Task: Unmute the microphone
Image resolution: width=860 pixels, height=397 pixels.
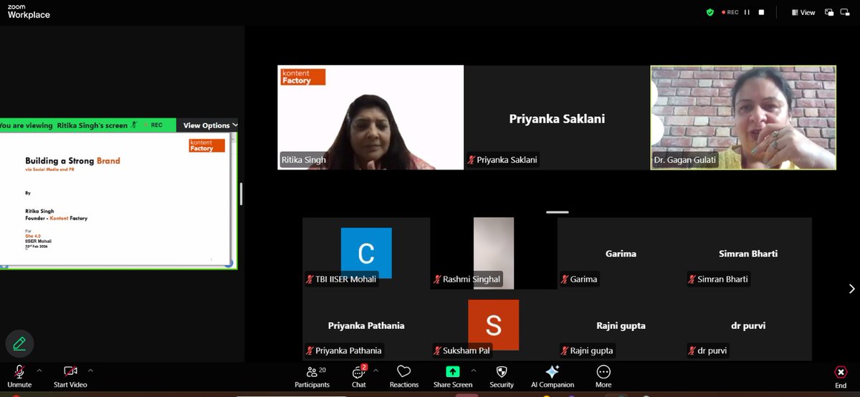Action: [x=19, y=376]
